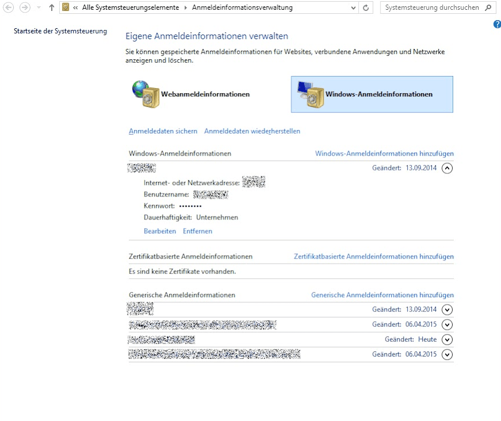The image size is (501, 421).
Task: Click the Eigene Anmeldeinformationen verwalten heading
Action: click(207, 36)
